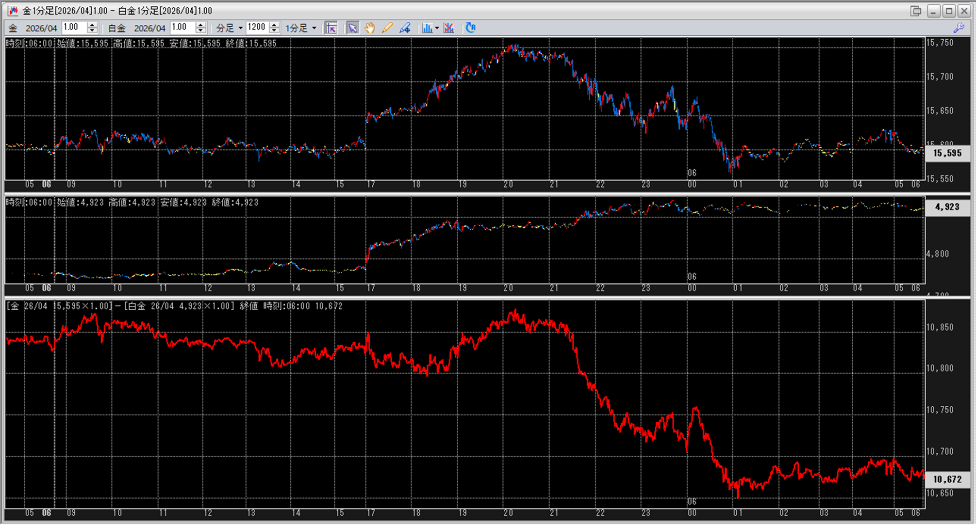Screen dimensions: 976x525
Task: Select the arrow pointer cursor tool
Action: tap(352, 28)
